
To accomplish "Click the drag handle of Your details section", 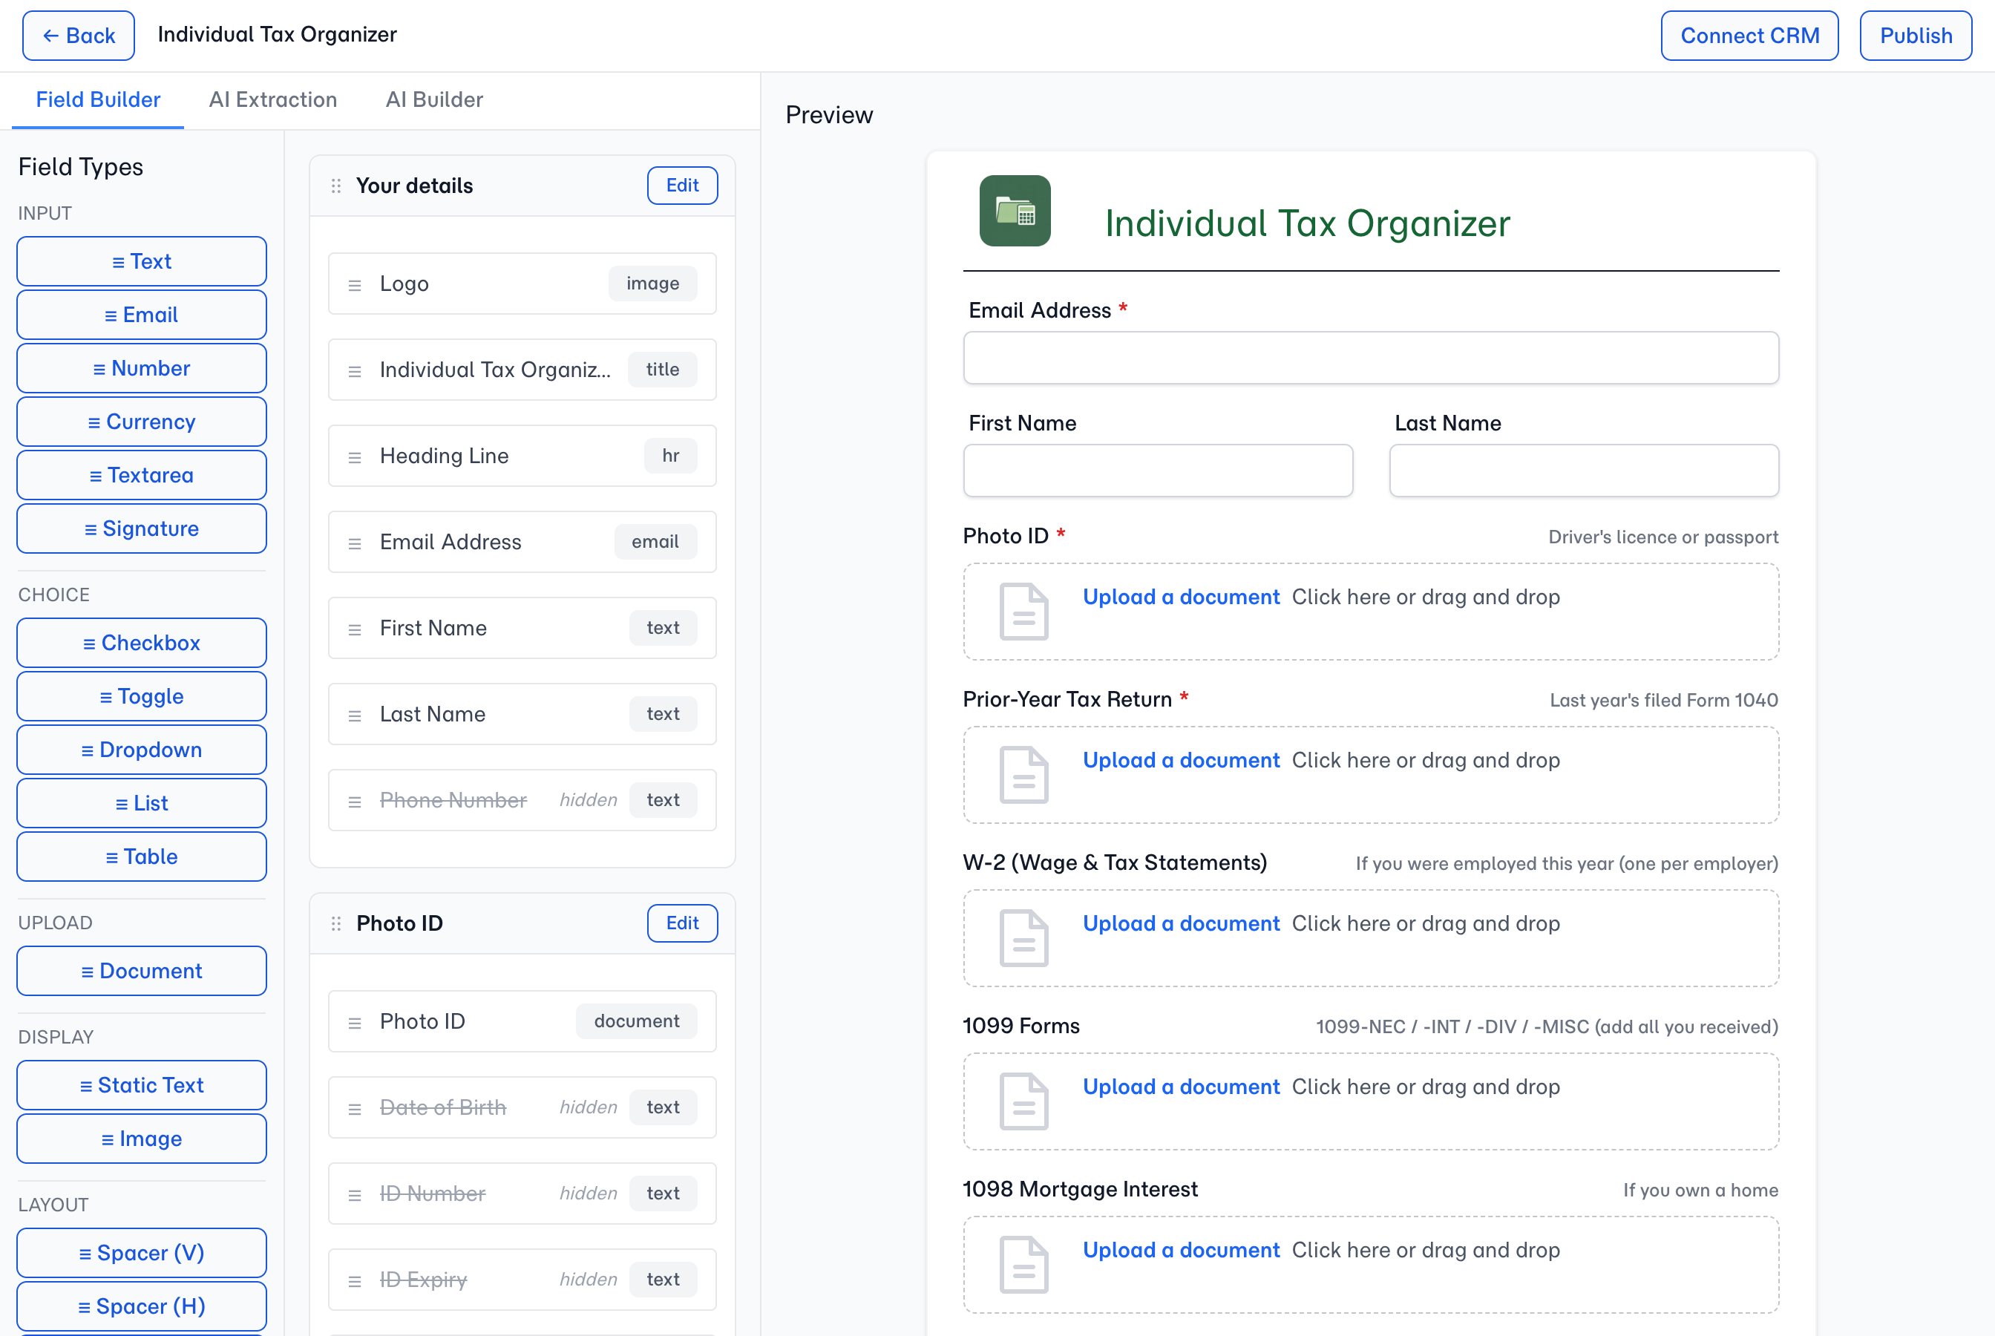I will click(x=335, y=186).
